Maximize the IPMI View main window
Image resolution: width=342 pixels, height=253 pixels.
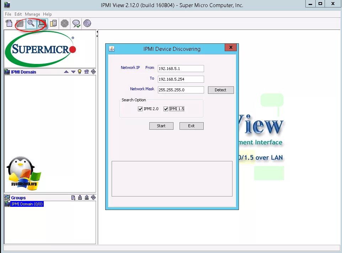tap(320, 4)
